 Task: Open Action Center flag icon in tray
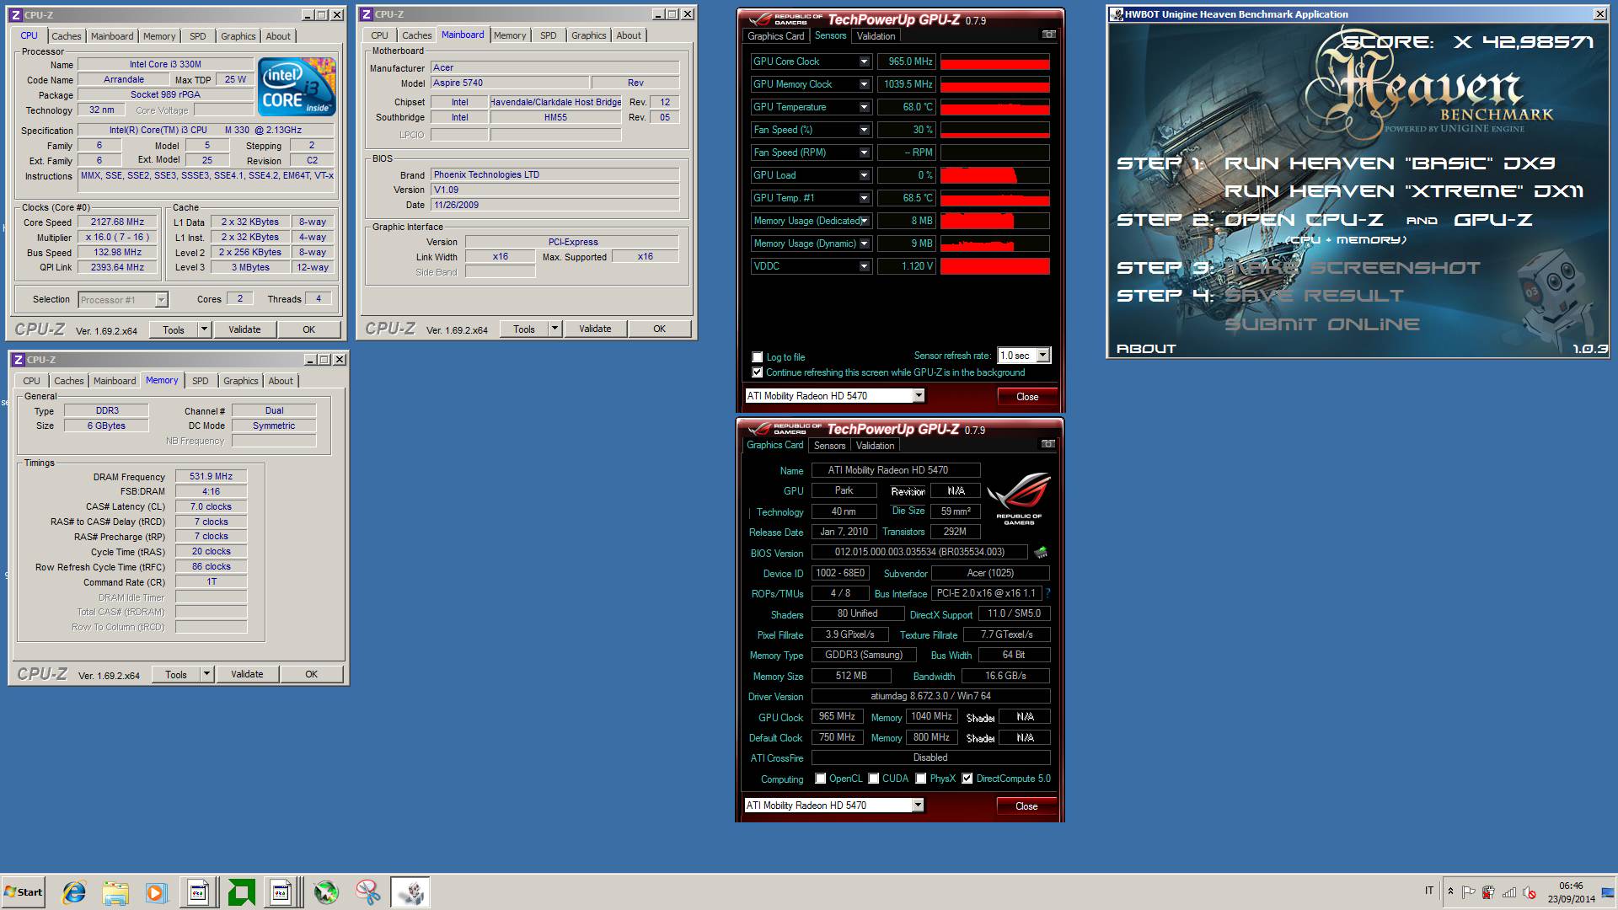point(1469,892)
